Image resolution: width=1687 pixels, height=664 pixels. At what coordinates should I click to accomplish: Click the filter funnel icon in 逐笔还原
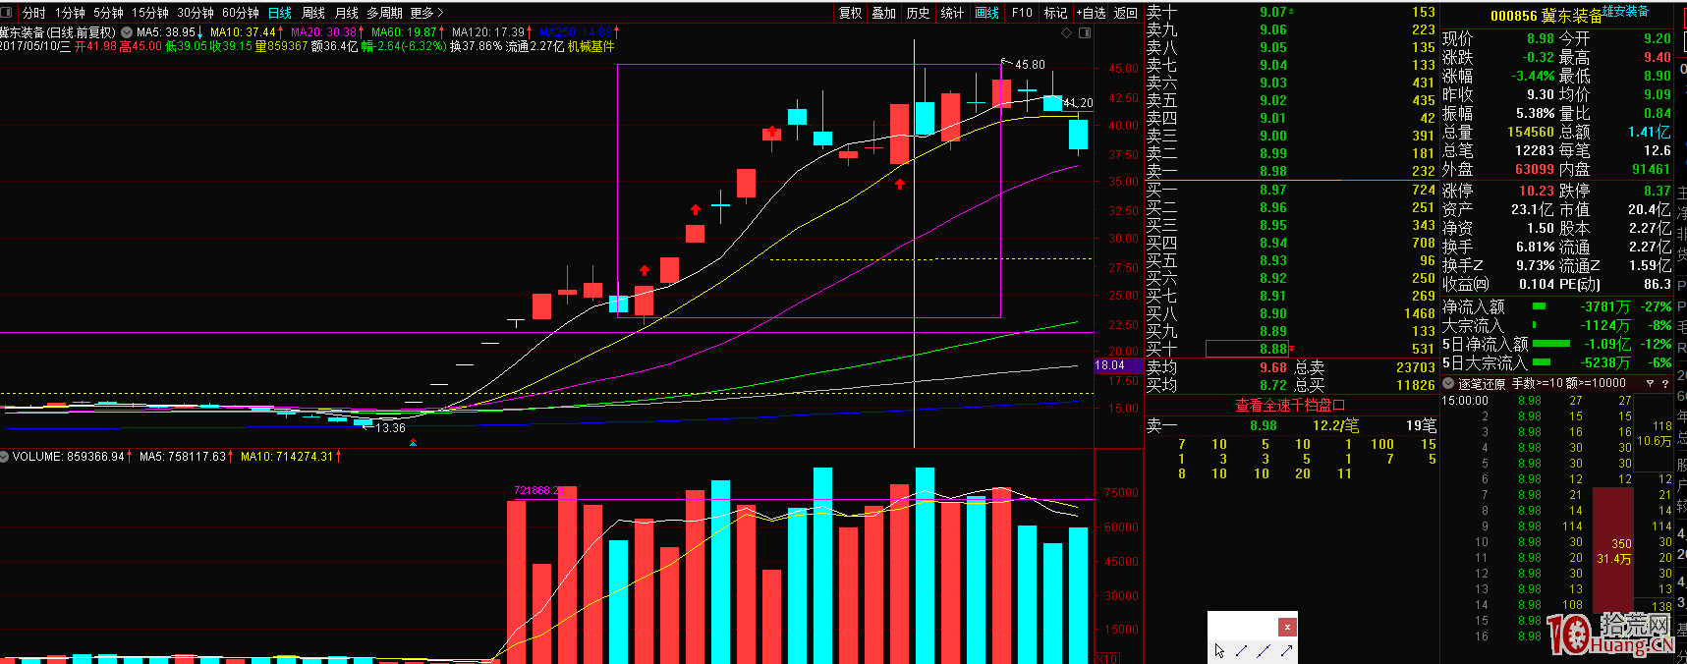1651,384
